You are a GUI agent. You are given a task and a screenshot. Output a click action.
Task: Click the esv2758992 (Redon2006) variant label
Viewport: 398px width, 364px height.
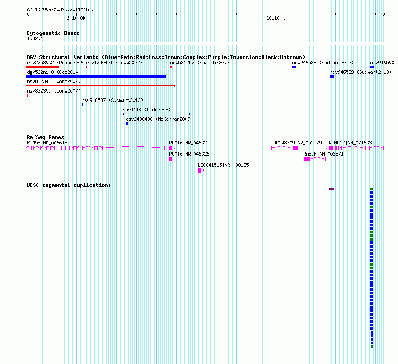pyautogui.click(x=56, y=63)
